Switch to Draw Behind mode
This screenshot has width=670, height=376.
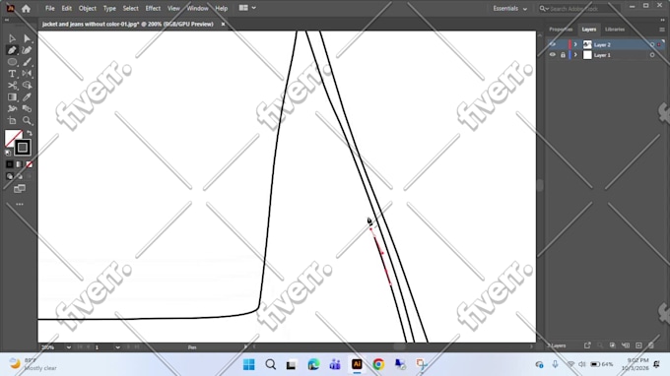pos(20,176)
